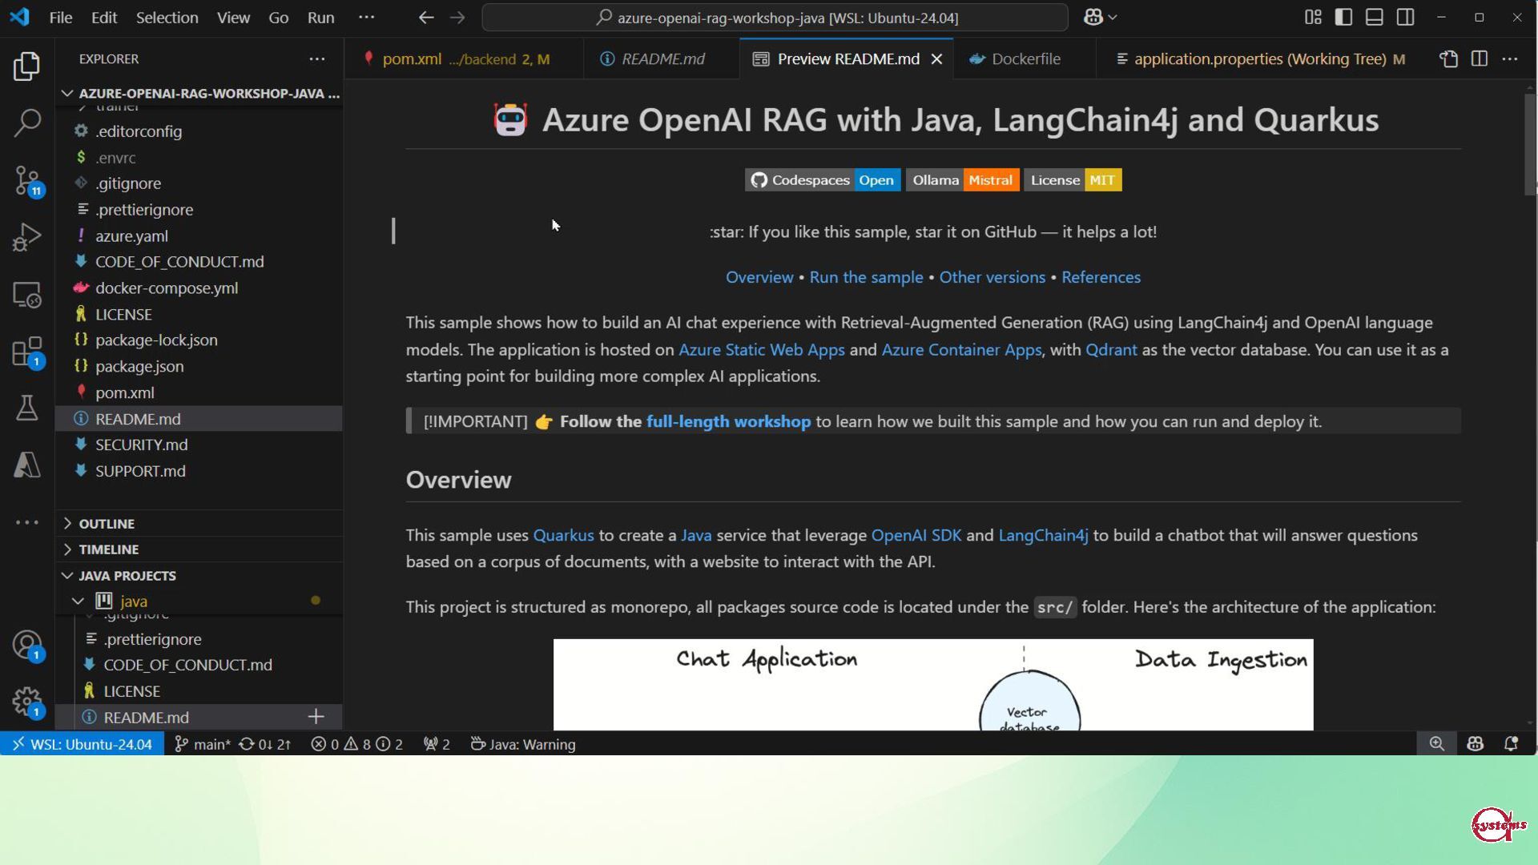
Task: Click forwarded ports indicator showing 2
Action: pos(437,744)
